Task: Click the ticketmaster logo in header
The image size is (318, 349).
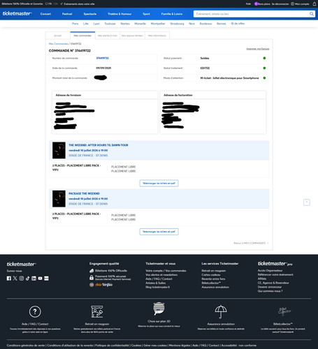Action: [17, 13]
